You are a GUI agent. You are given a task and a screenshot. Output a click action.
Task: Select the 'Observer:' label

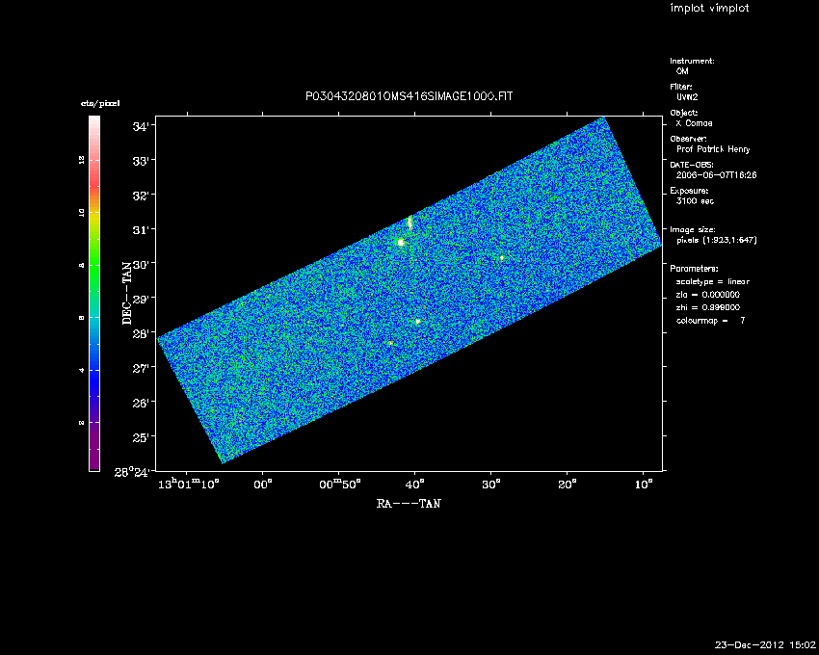tap(688, 139)
